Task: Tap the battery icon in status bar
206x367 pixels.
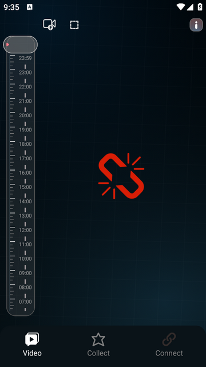Action: click(x=200, y=7)
